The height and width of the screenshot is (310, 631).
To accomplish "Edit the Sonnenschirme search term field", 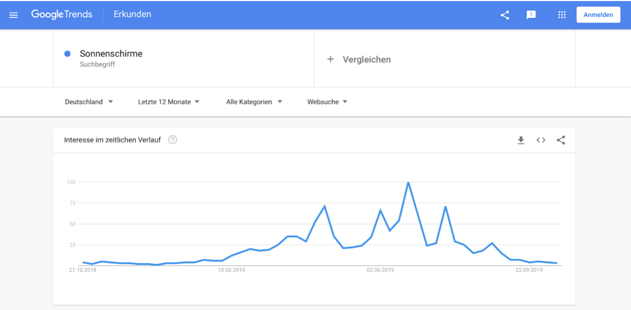I will 184,58.
